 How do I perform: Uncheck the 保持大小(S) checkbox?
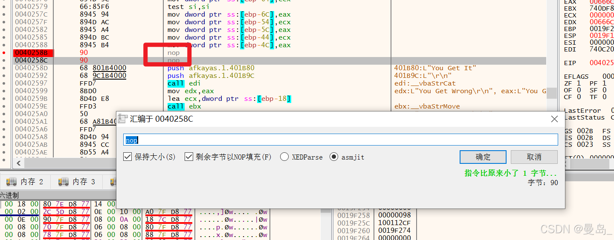(x=127, y=157)
